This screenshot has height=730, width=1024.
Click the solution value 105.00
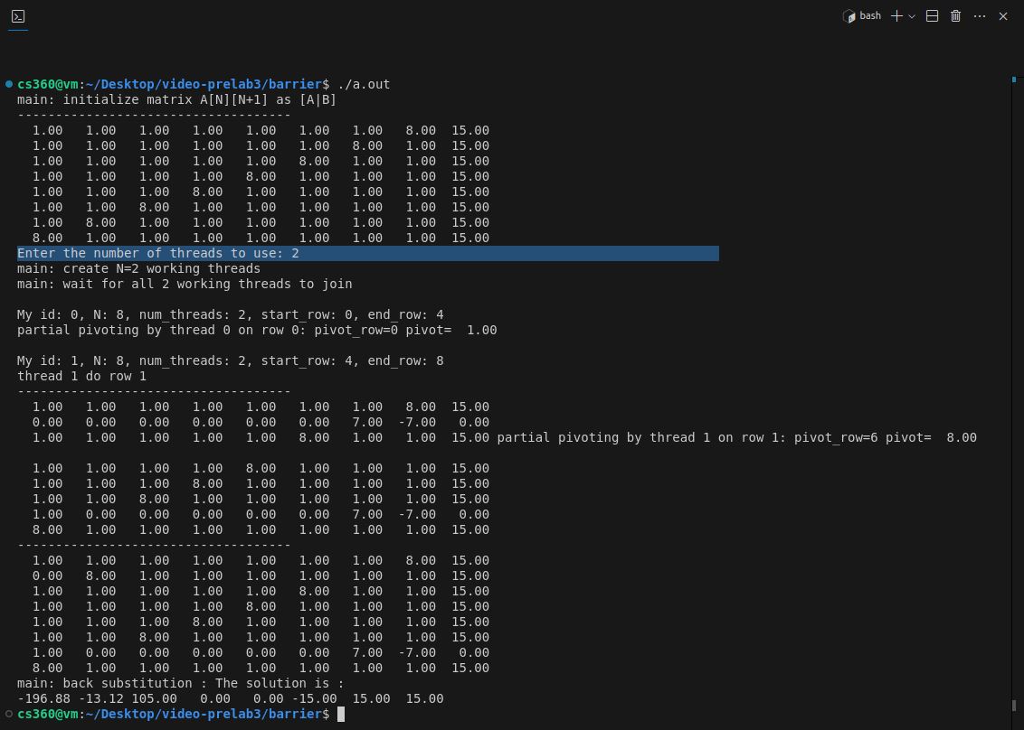155,698
